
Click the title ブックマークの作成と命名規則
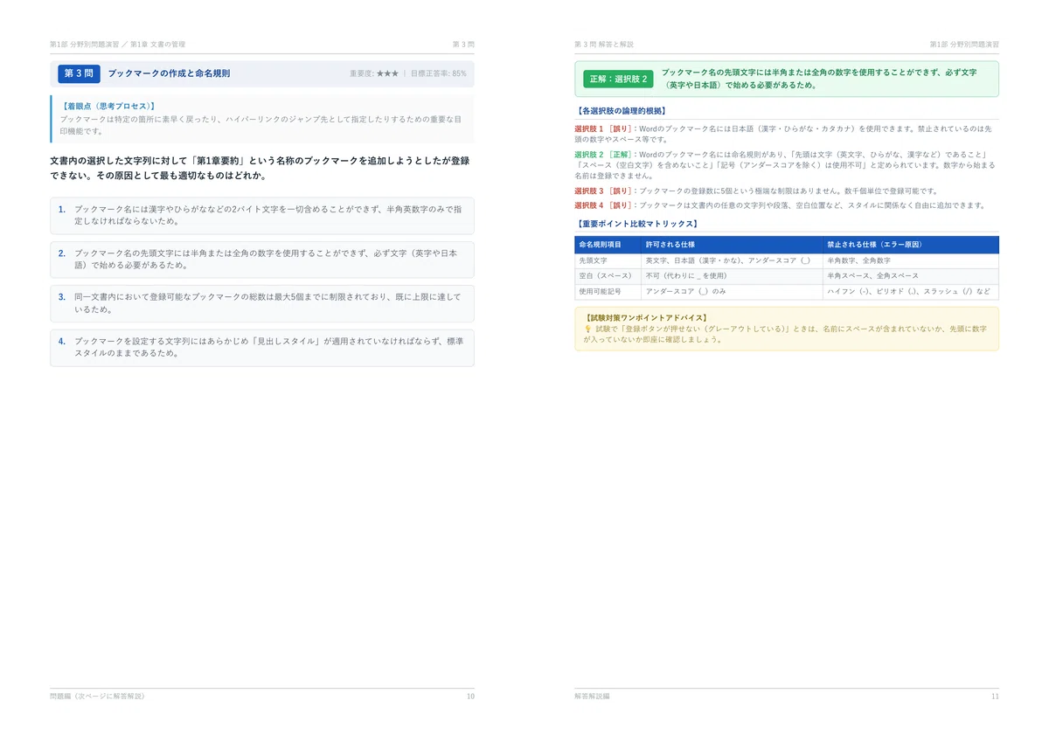[x=169, y=73]
